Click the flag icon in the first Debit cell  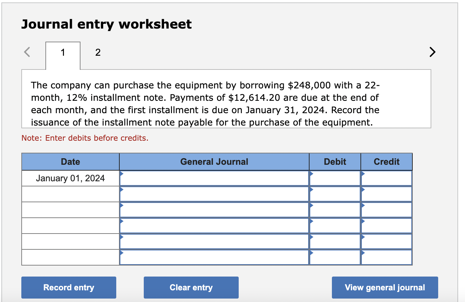(x=311, y=173)
